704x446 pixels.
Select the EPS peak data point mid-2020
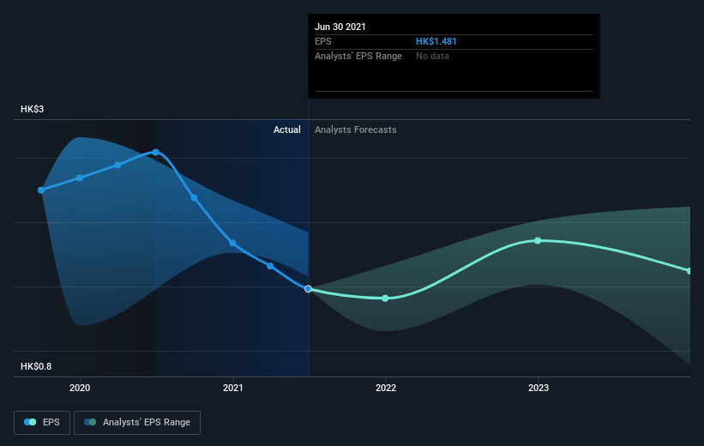pos(156,153)
